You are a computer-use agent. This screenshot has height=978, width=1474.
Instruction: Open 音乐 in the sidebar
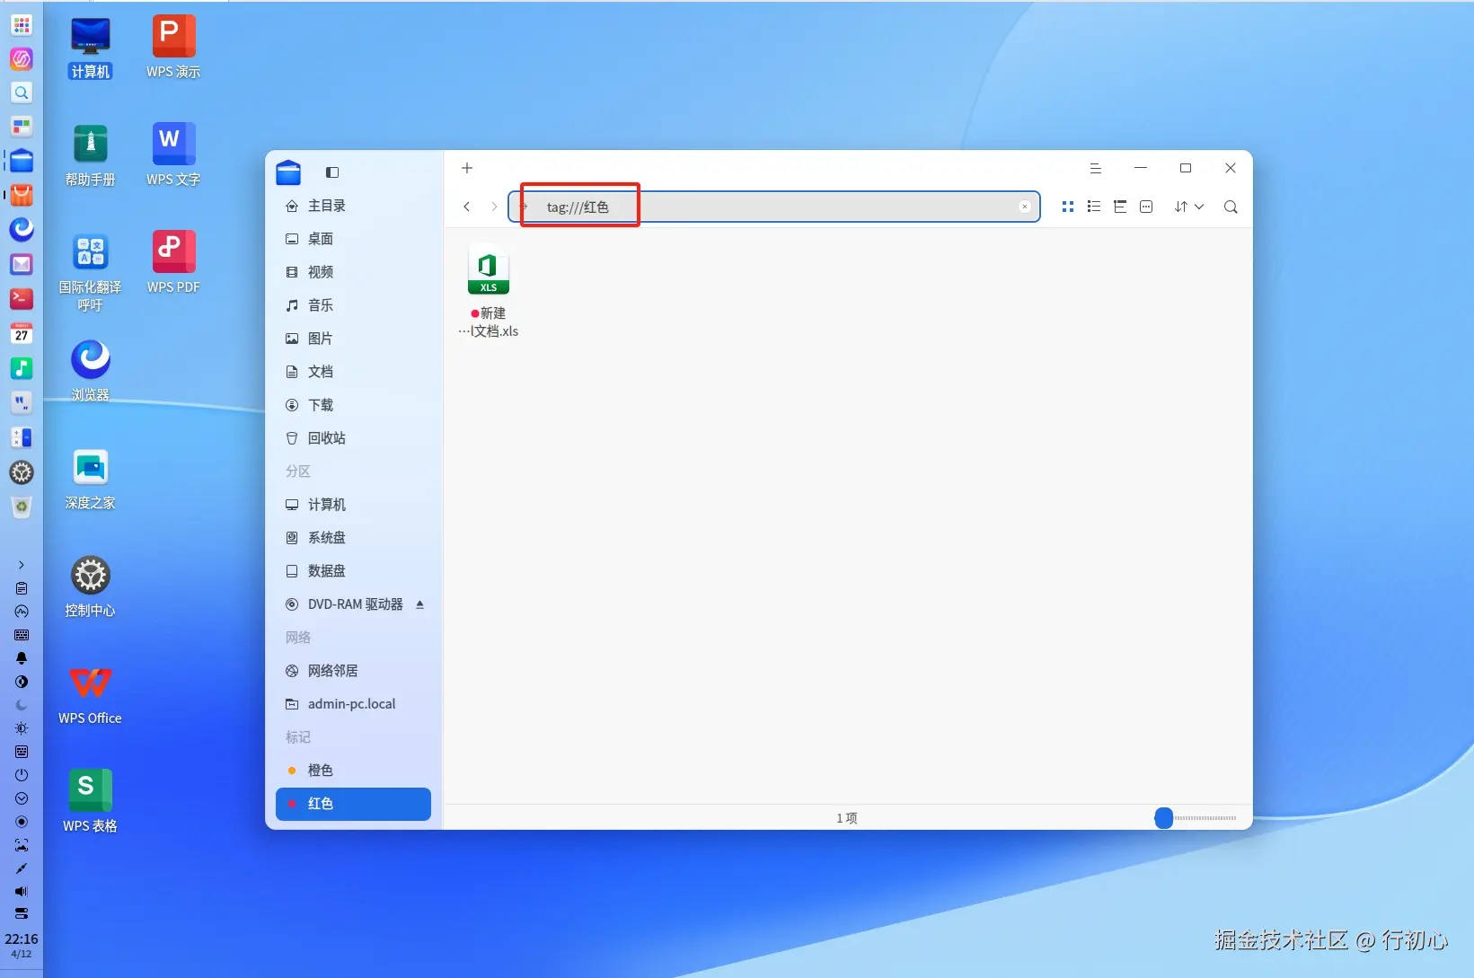click(353, 305)
